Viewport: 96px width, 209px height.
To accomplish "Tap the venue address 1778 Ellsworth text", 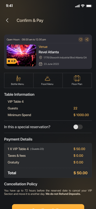I will (x=65, y=58).
